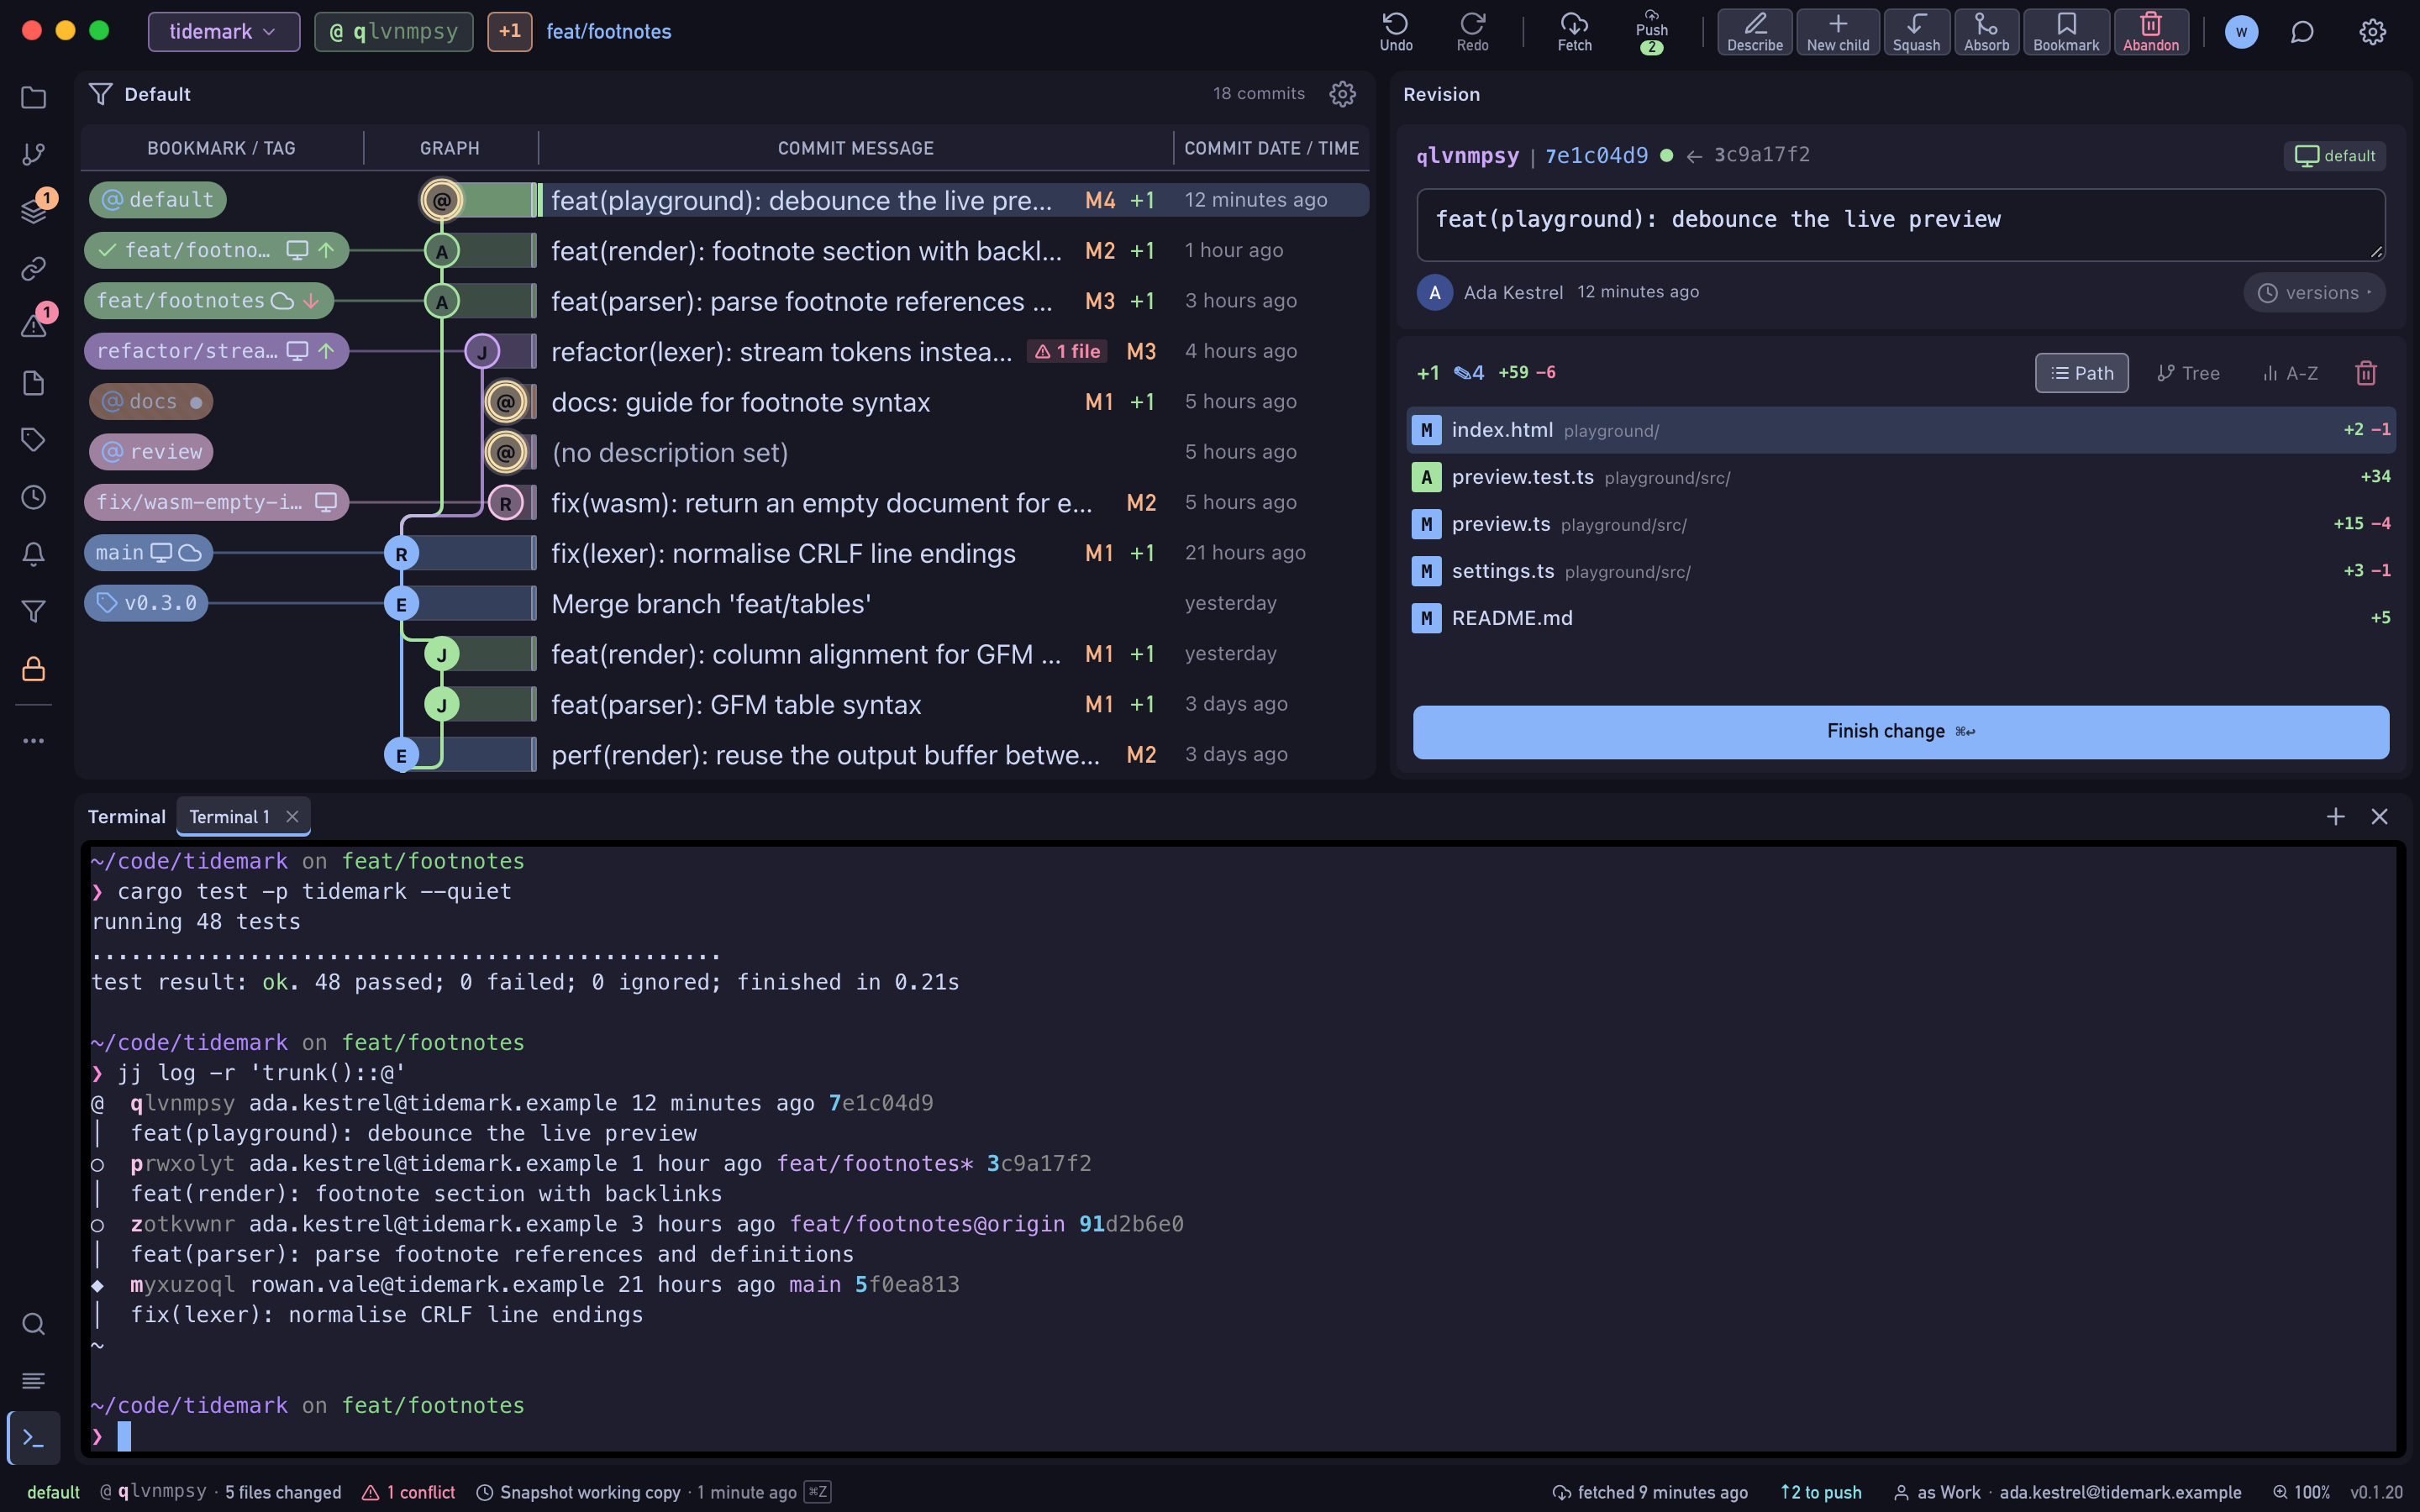
Task: Click the filter funnel icon beside Default
Action: point(100,94)
